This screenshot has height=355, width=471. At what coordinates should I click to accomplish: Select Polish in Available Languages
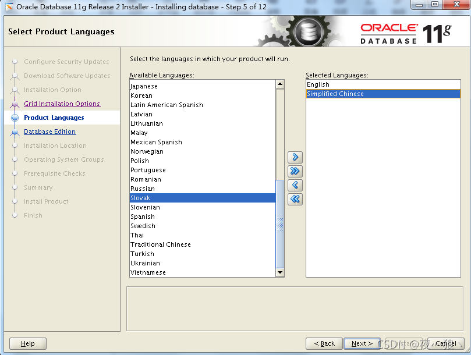203,161
